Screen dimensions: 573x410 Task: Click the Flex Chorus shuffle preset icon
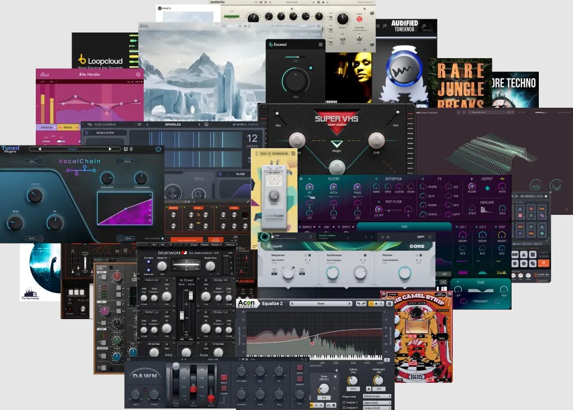pyautogui.click(x=139, y=124)
